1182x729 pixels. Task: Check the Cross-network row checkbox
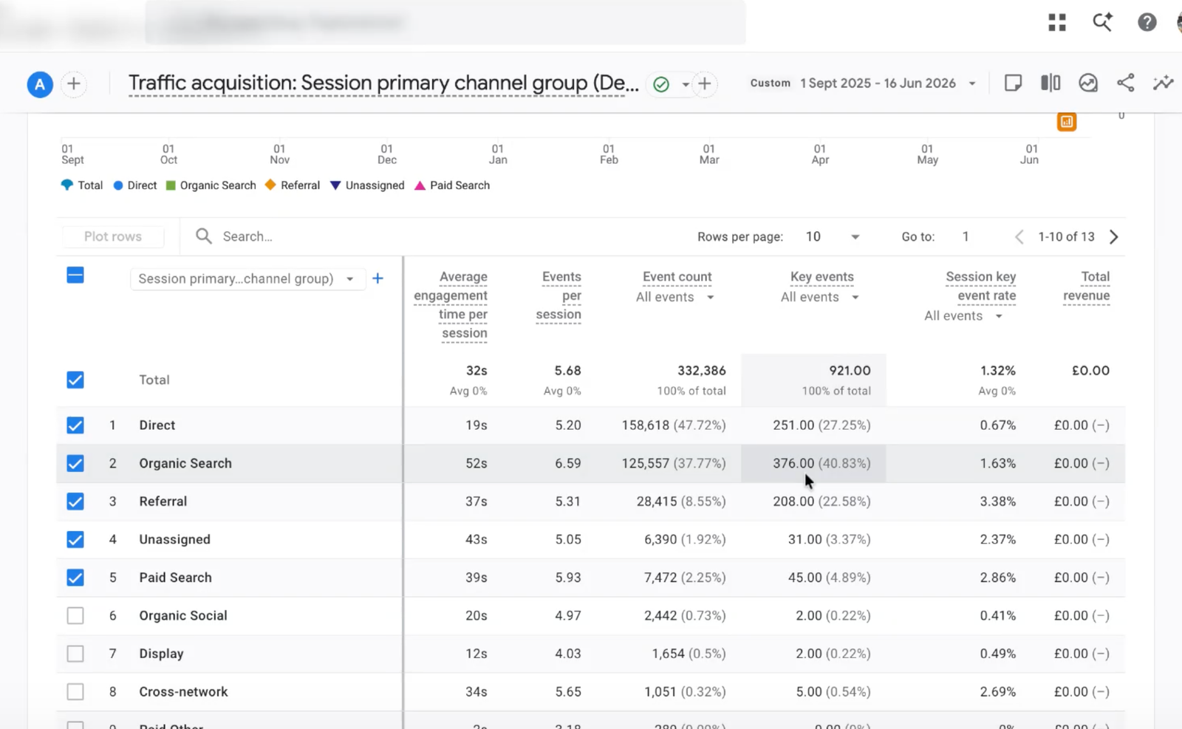pos(75,691)
